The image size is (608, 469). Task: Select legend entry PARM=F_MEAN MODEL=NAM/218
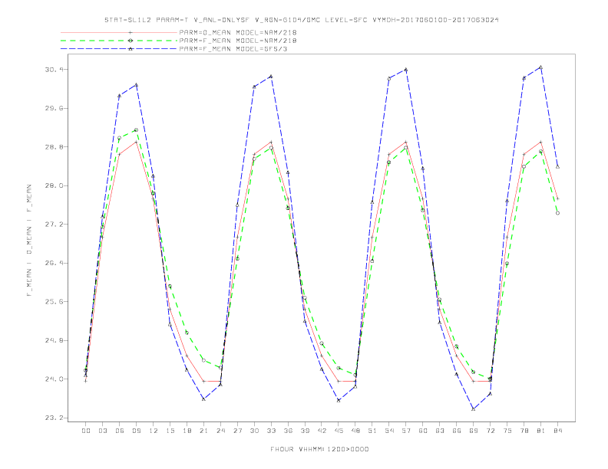coord(238,41)
